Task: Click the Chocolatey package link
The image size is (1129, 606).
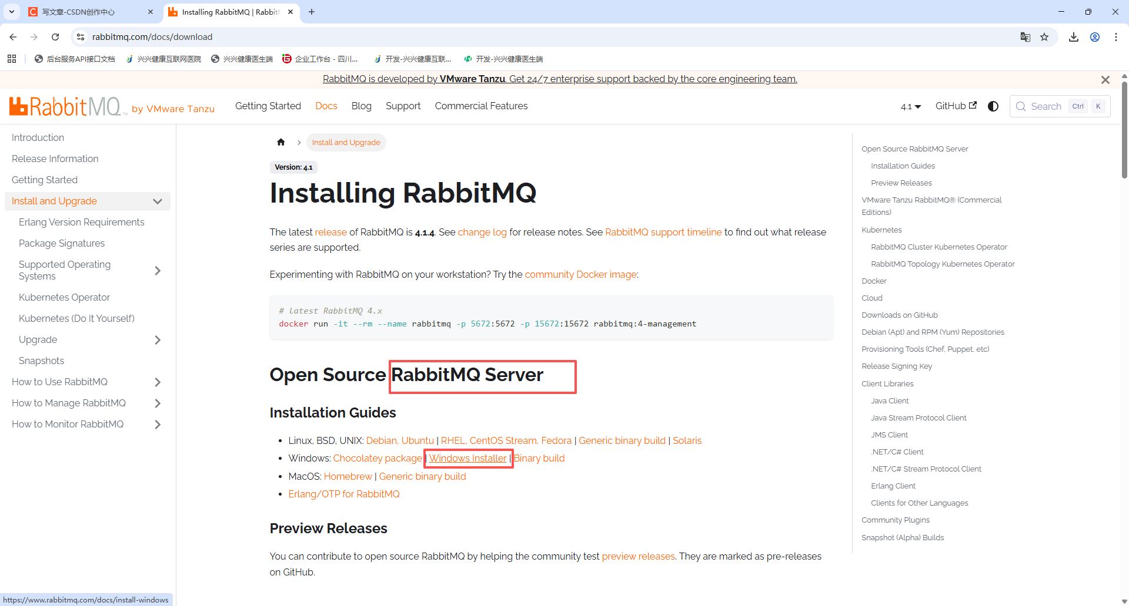Action: [x=378, y=458]
